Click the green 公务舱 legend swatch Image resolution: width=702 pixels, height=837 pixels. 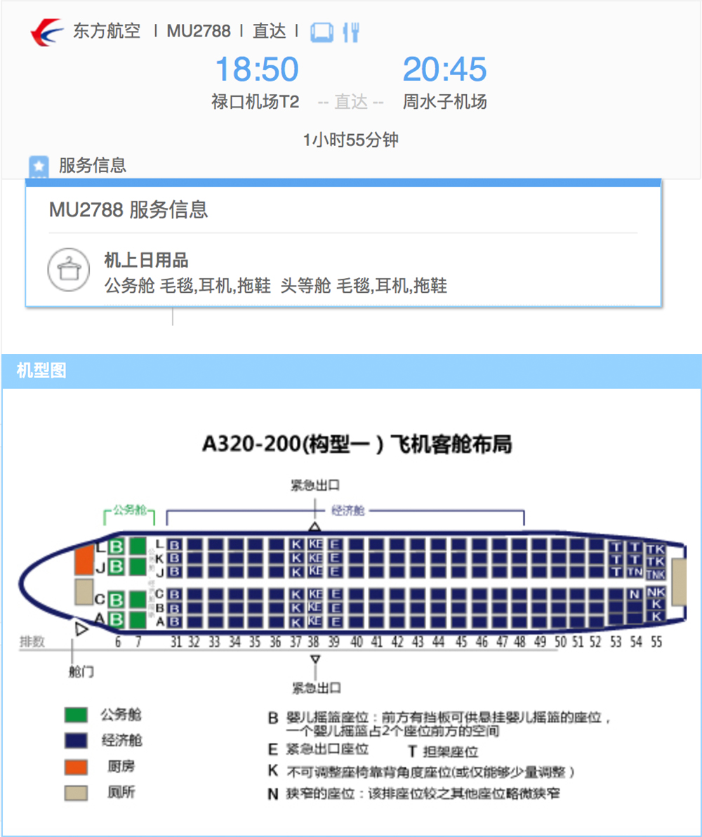76,715
